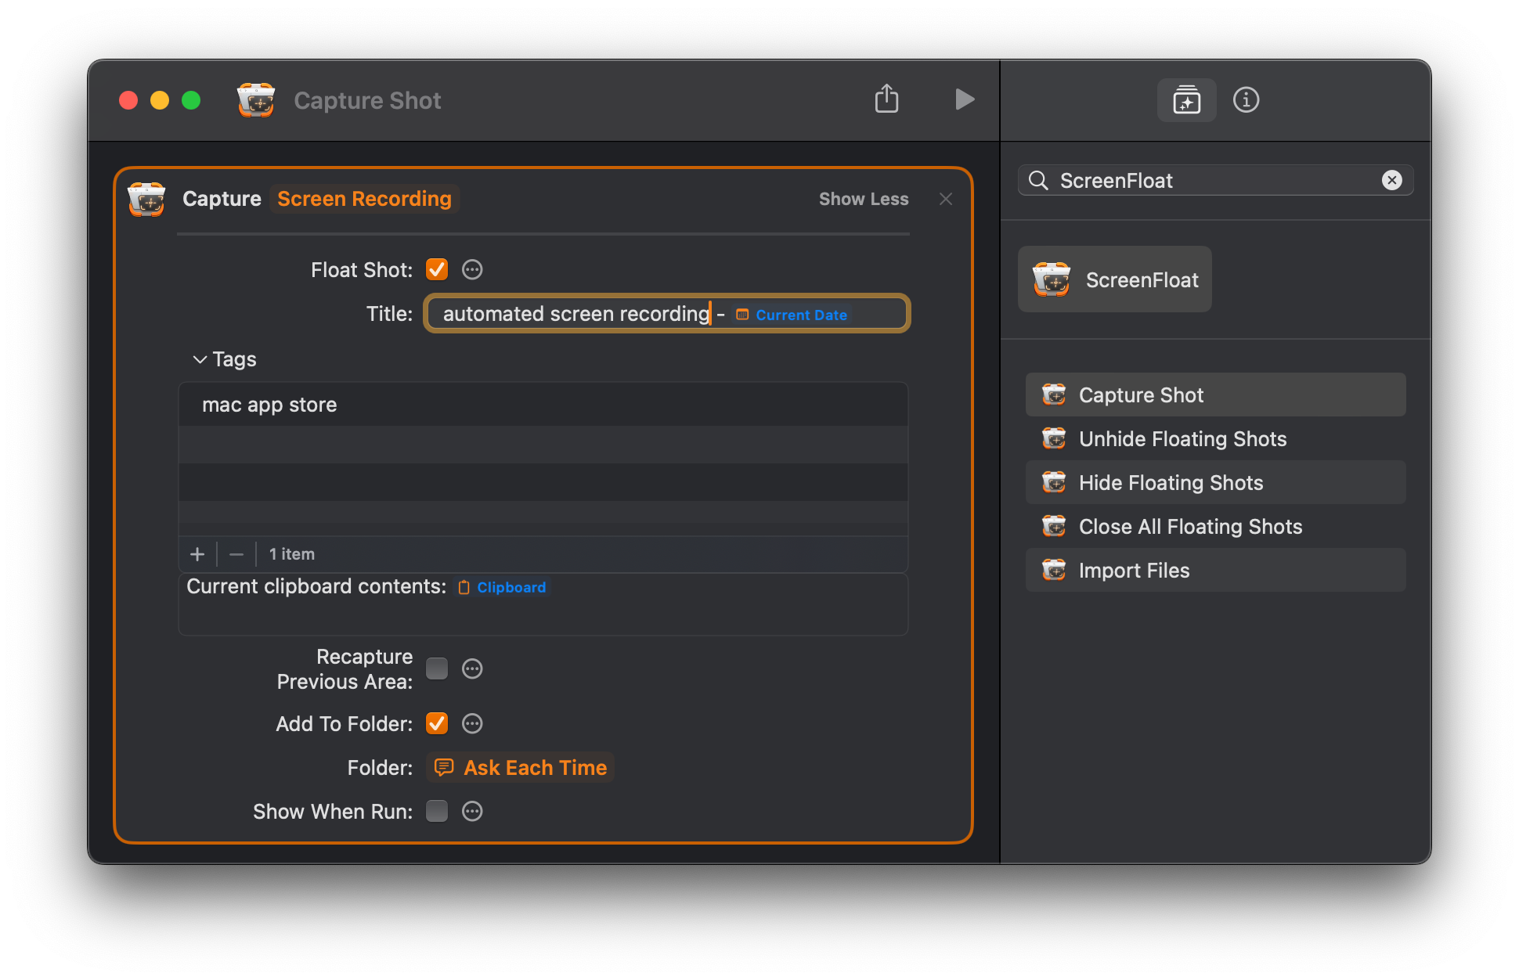Viewport: 1519px width, 980px height.
Task: Open the Ask Each Time folder picker
Action: point(520,767)
